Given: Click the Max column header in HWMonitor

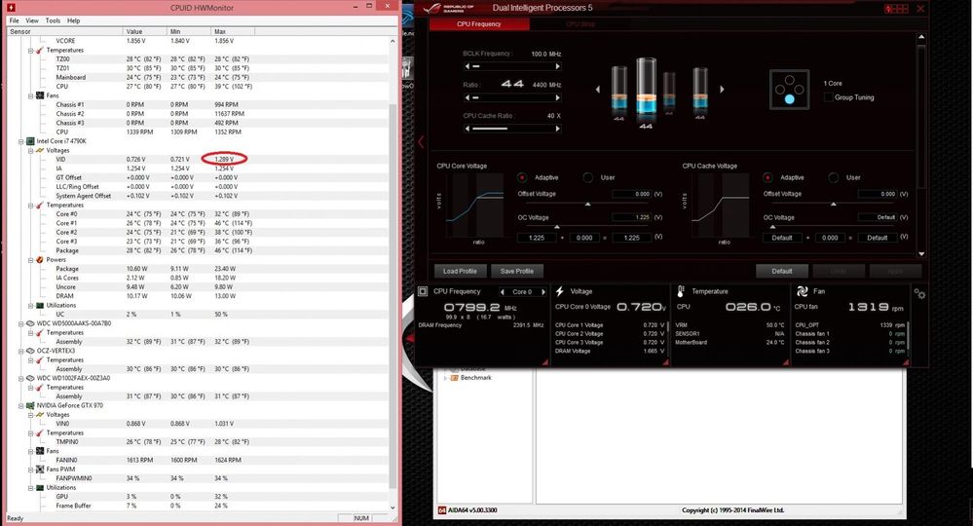Looking at the screenshot, I should pyautogui.click(x=233, y=31).
